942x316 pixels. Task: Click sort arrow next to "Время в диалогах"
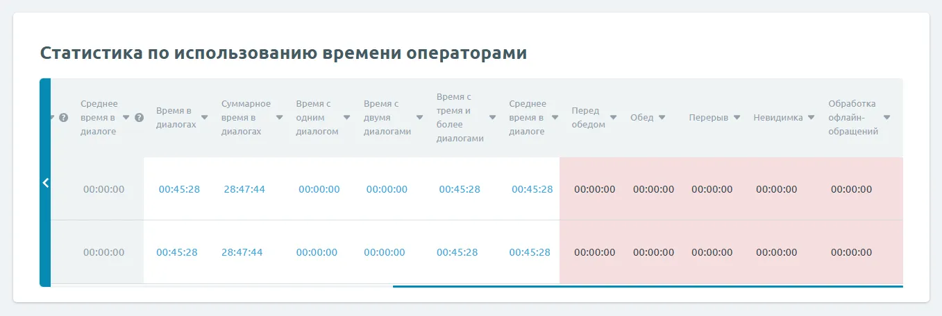point(205,118)
